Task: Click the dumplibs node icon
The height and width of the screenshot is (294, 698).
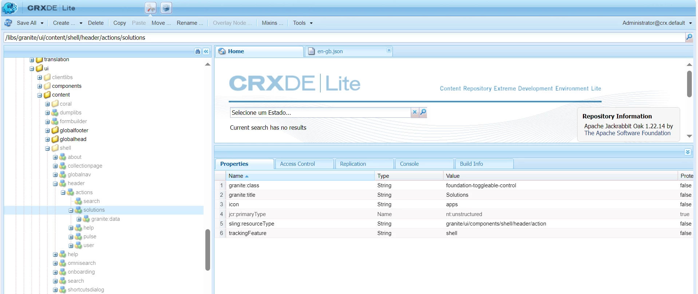Action: point(55,113)
